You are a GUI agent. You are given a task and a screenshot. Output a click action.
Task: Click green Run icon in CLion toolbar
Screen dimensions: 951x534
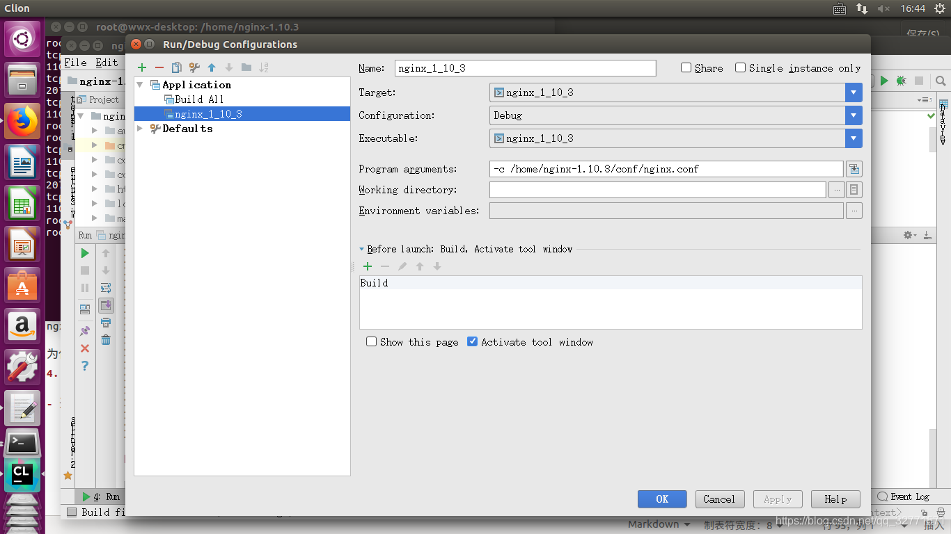(x=884, y=81)
